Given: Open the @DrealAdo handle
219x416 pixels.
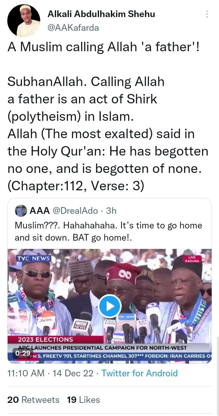Looking at the screenshot, I should pos(76,211).
